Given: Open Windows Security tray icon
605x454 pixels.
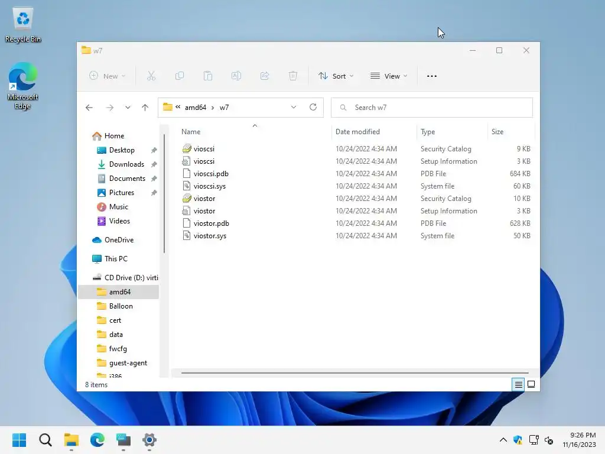Looking at the screenshot, I should 518,440.
